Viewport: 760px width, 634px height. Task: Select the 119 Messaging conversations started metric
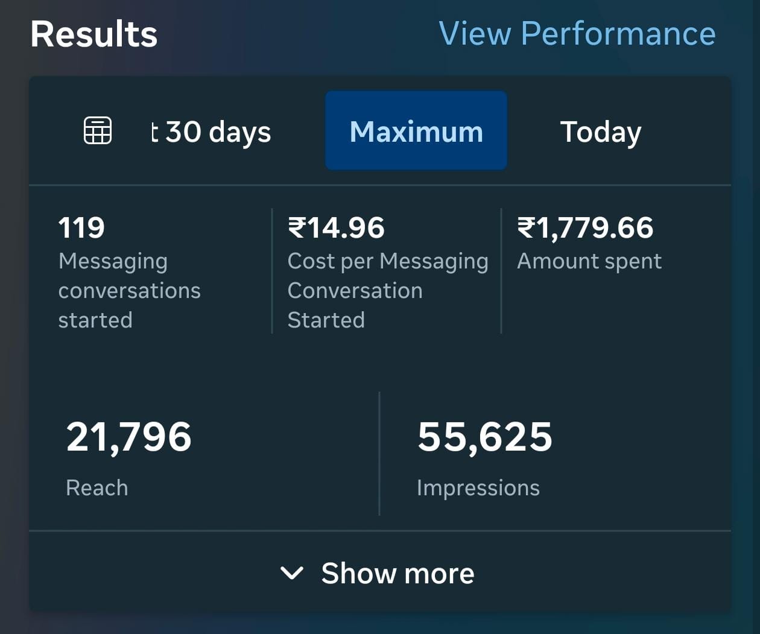(130, 271)
